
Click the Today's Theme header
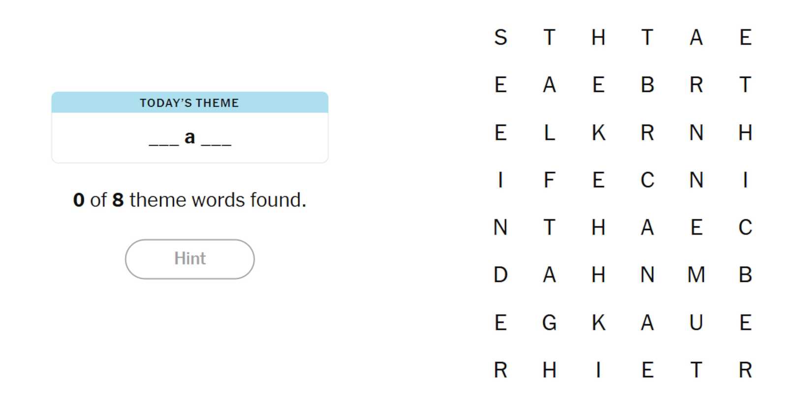(189, 103)
